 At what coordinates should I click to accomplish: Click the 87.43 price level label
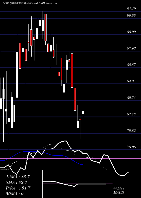[131, 48]
